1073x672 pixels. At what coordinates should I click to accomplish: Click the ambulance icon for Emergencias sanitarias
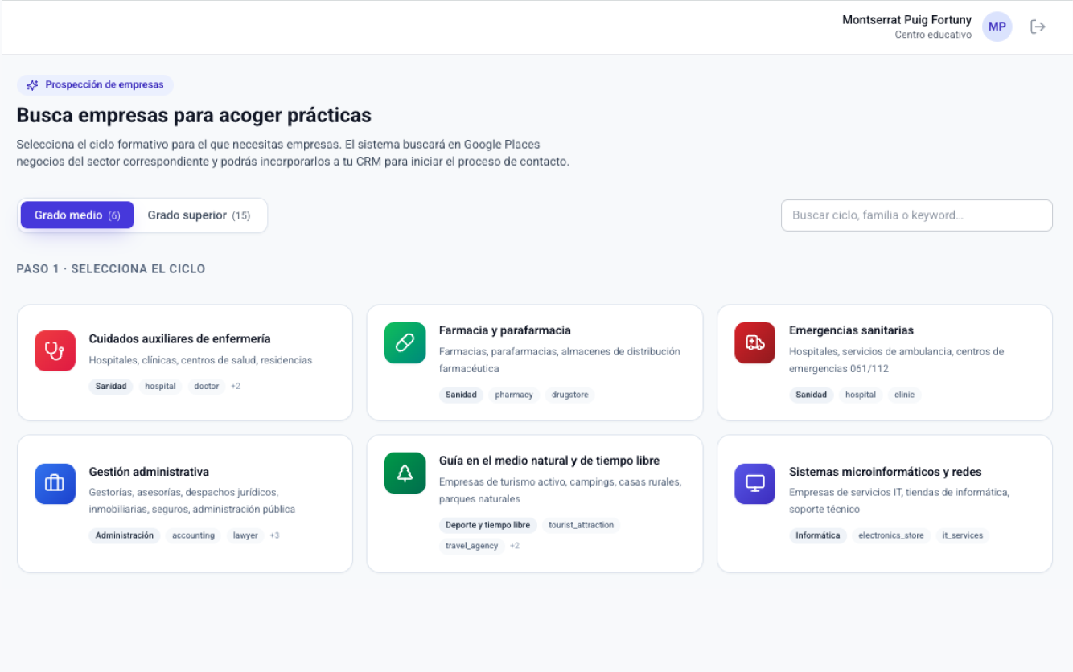point(755,342)
